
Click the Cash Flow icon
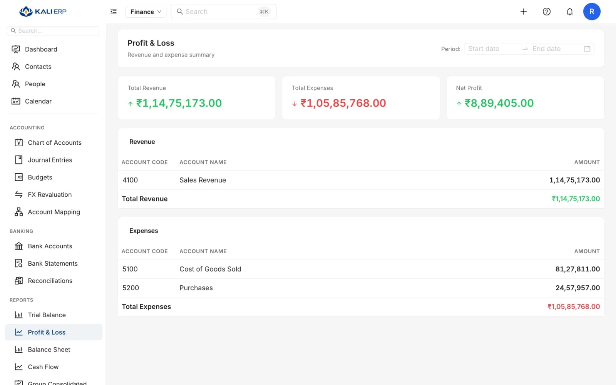tap(18, 367)
